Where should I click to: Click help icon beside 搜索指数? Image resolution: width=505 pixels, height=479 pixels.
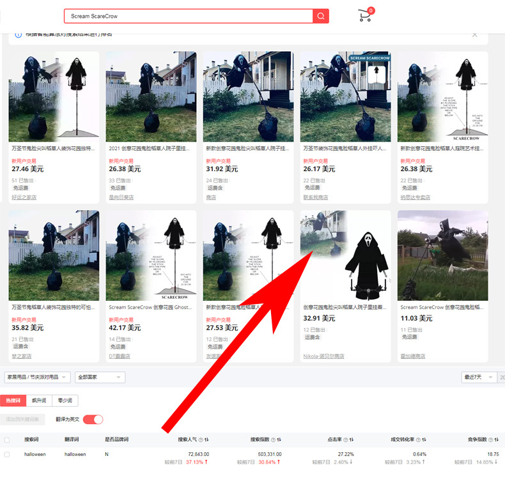273,439
